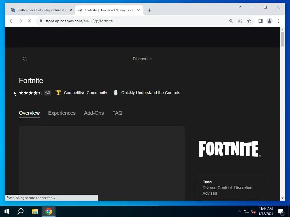
Task: Open the tab search chevron dropdown
Action: [239, 7]
